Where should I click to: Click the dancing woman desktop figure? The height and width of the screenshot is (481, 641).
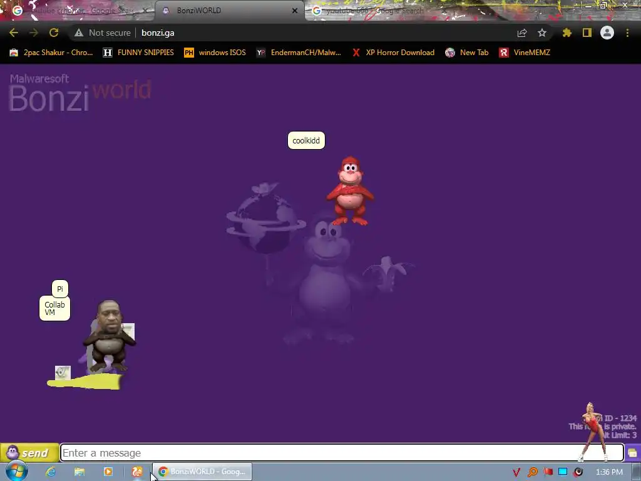[x=593, y=432]
